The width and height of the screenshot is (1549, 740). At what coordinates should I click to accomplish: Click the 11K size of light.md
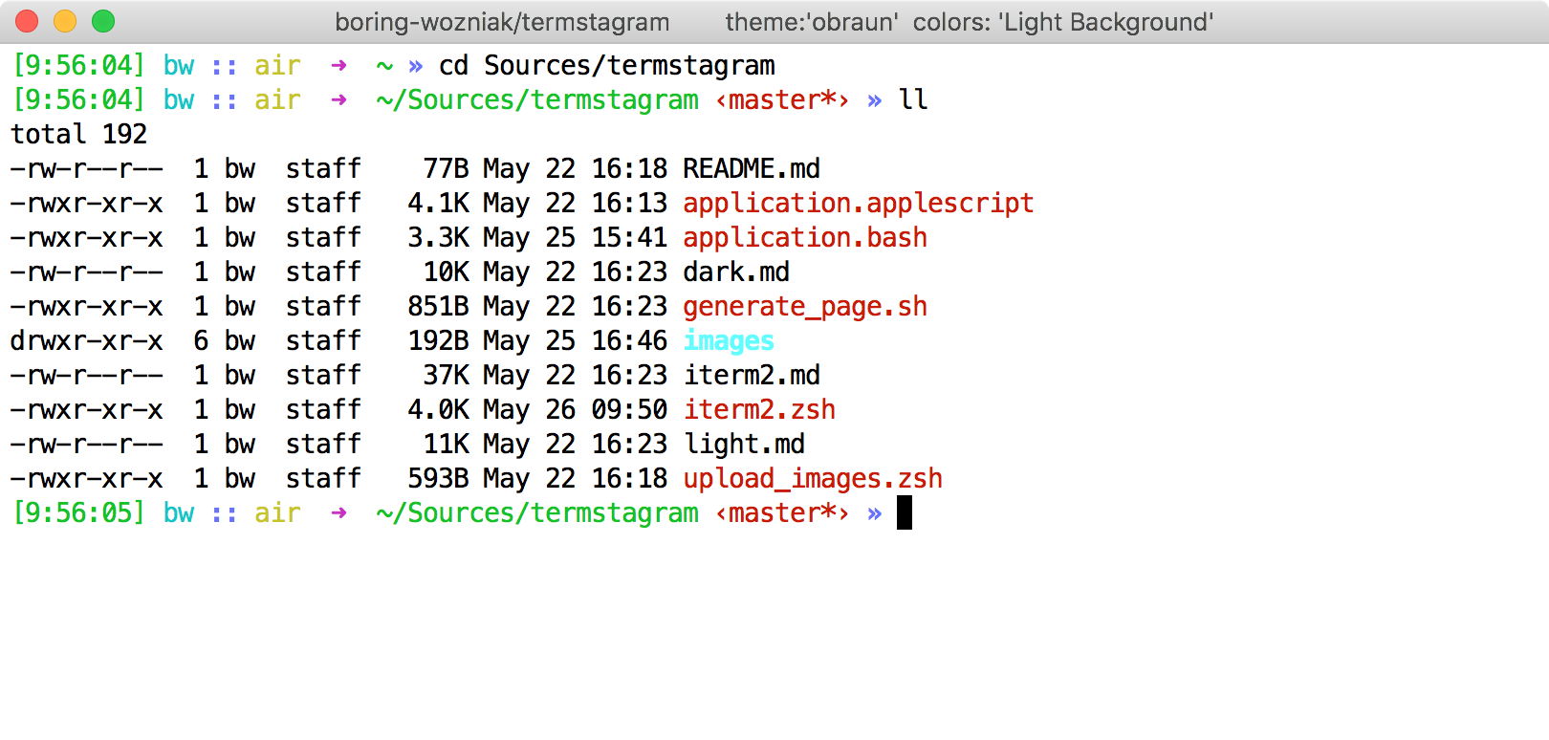click(x=447, y=444)
